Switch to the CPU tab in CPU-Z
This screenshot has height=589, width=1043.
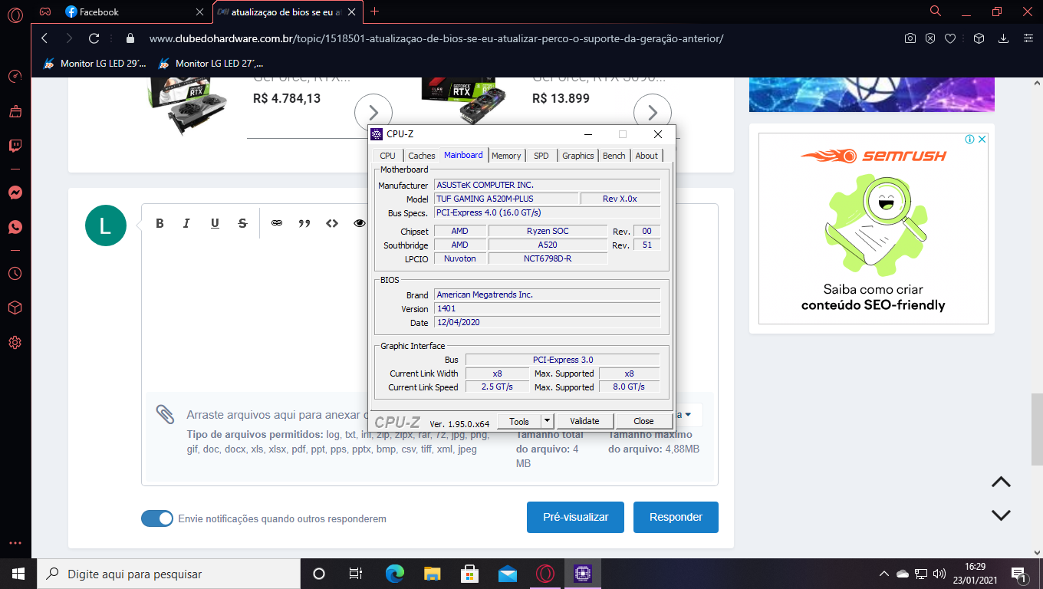388,156
